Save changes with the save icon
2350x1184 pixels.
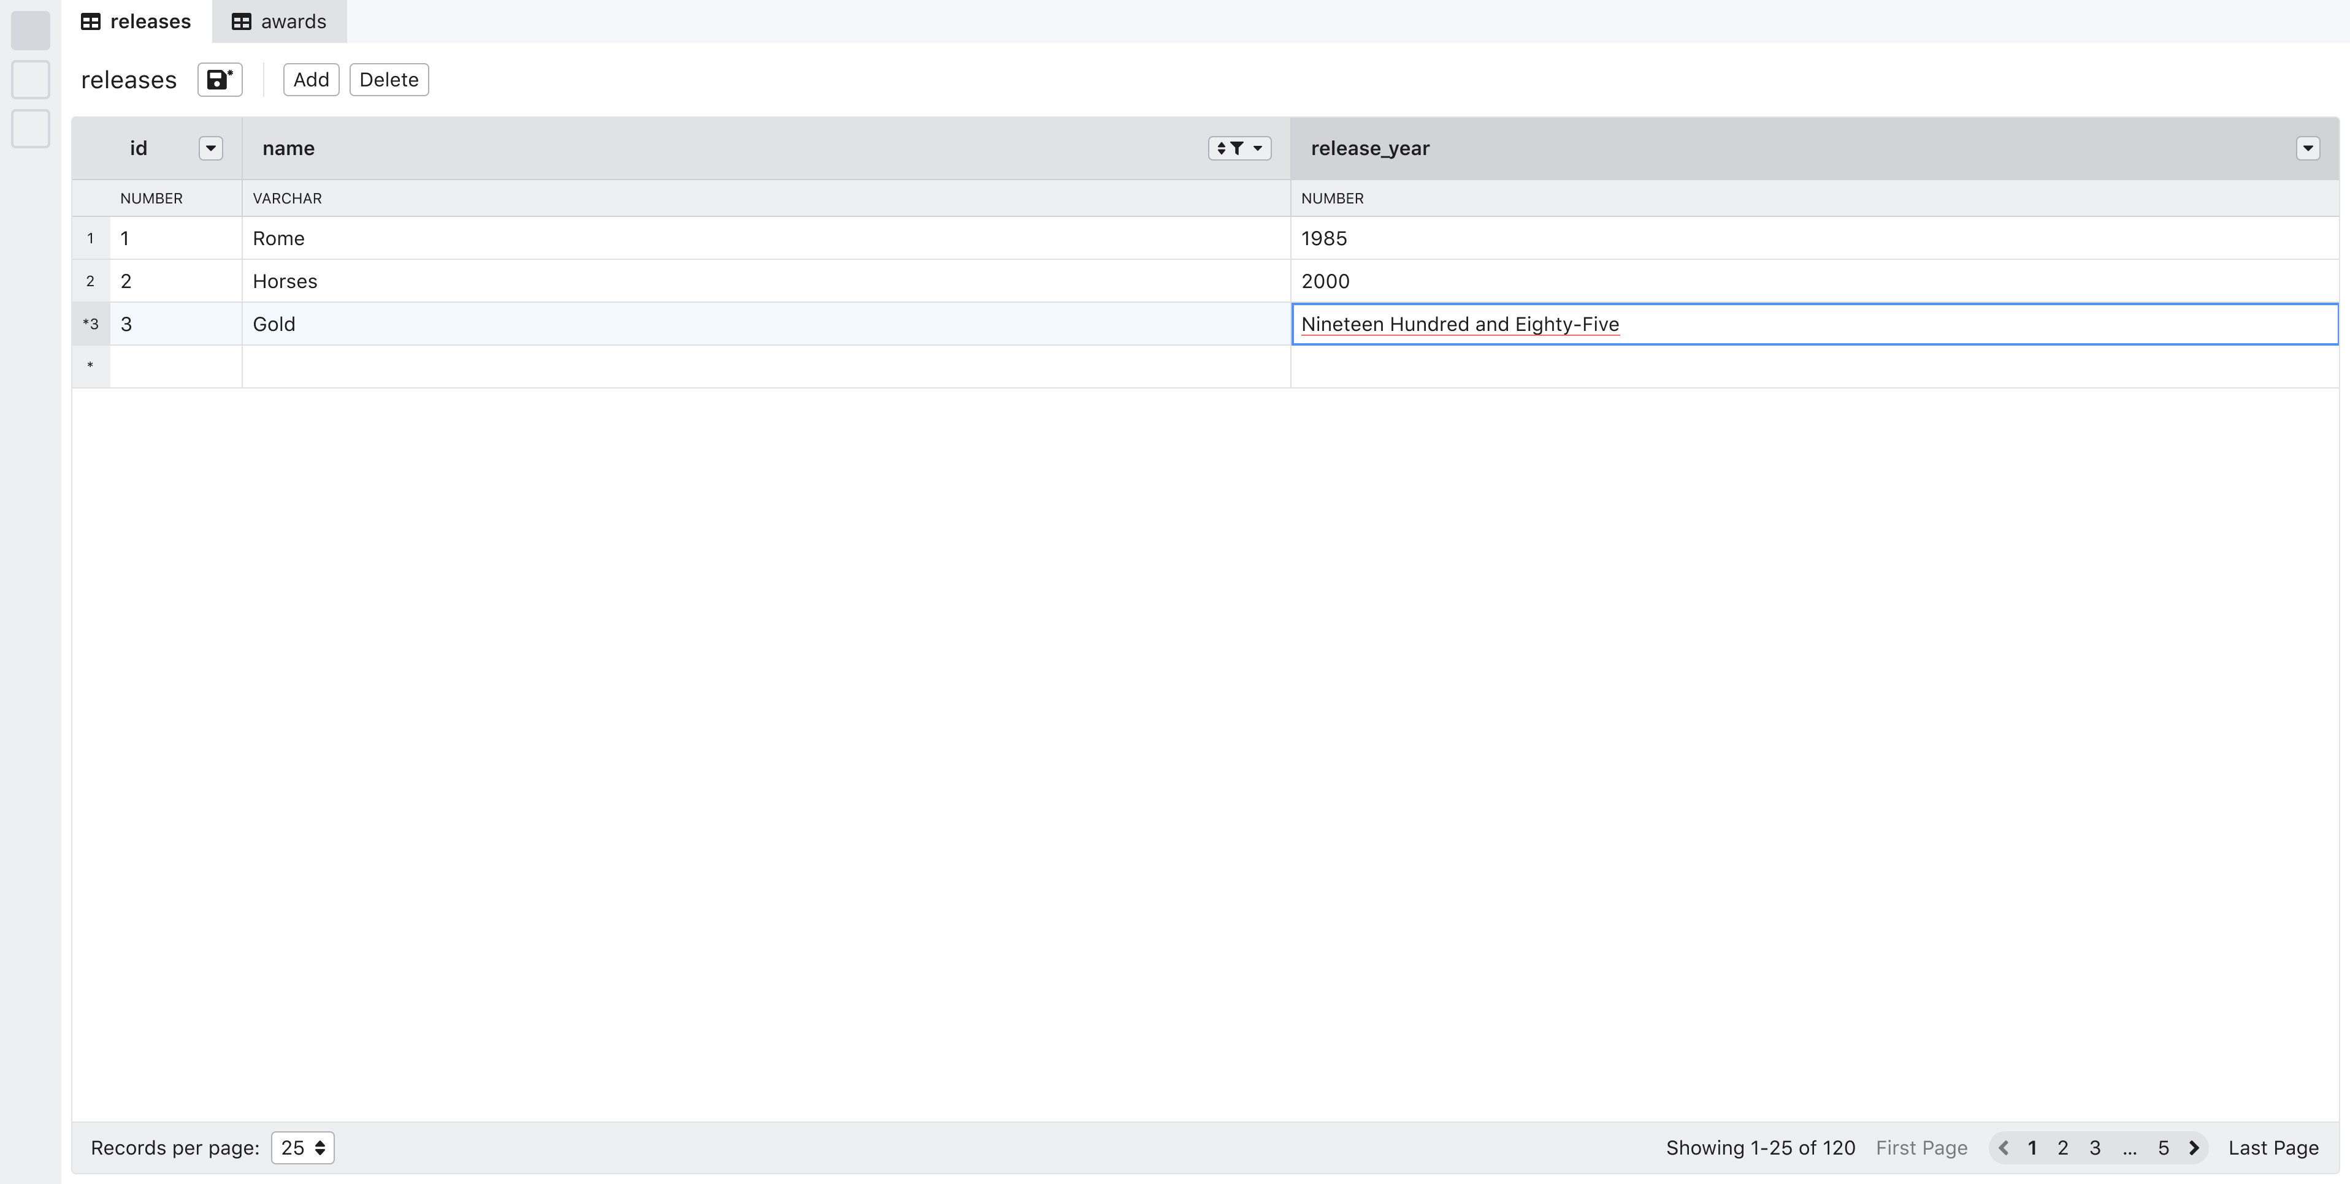click(x=220, y=79)
